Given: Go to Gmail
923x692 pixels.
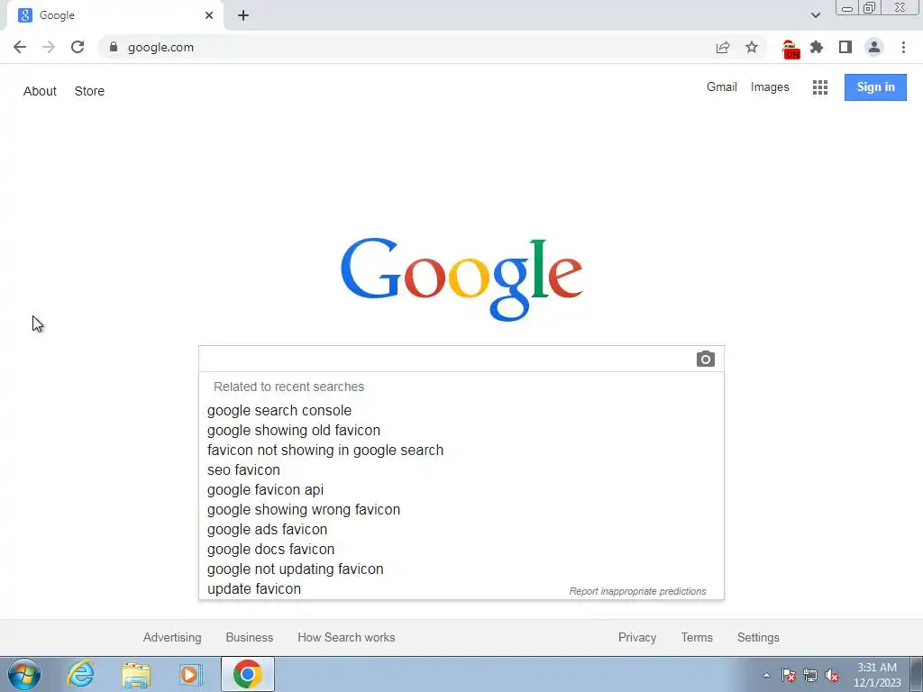Looking at the screenshot, I should pos(722,87).
